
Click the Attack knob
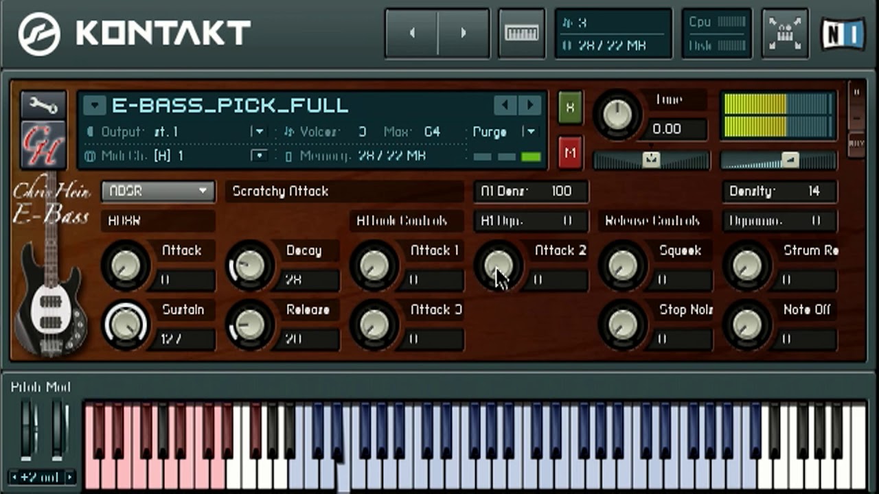point(125,265)
